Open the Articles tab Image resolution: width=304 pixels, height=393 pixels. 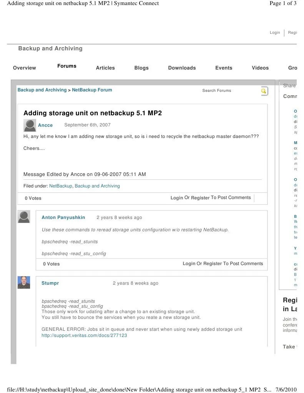105,68
